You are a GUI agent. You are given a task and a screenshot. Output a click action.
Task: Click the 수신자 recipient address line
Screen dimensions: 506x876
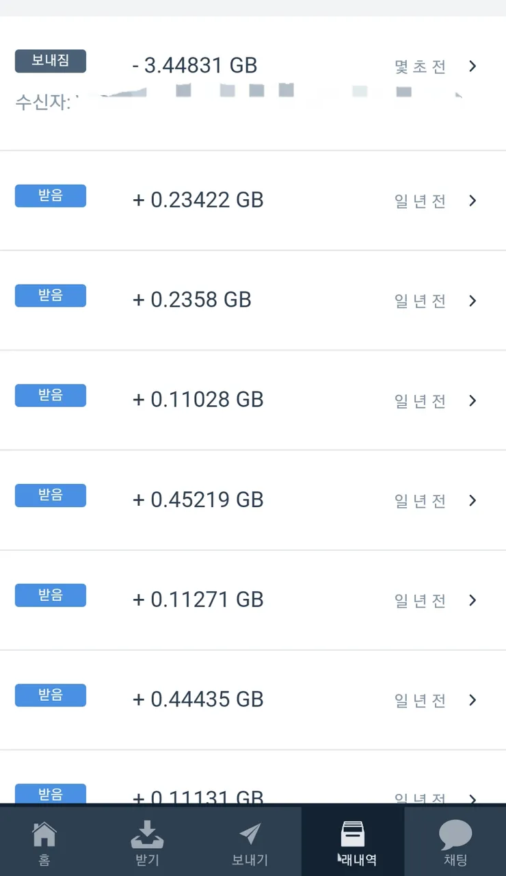tap(239, 104)
